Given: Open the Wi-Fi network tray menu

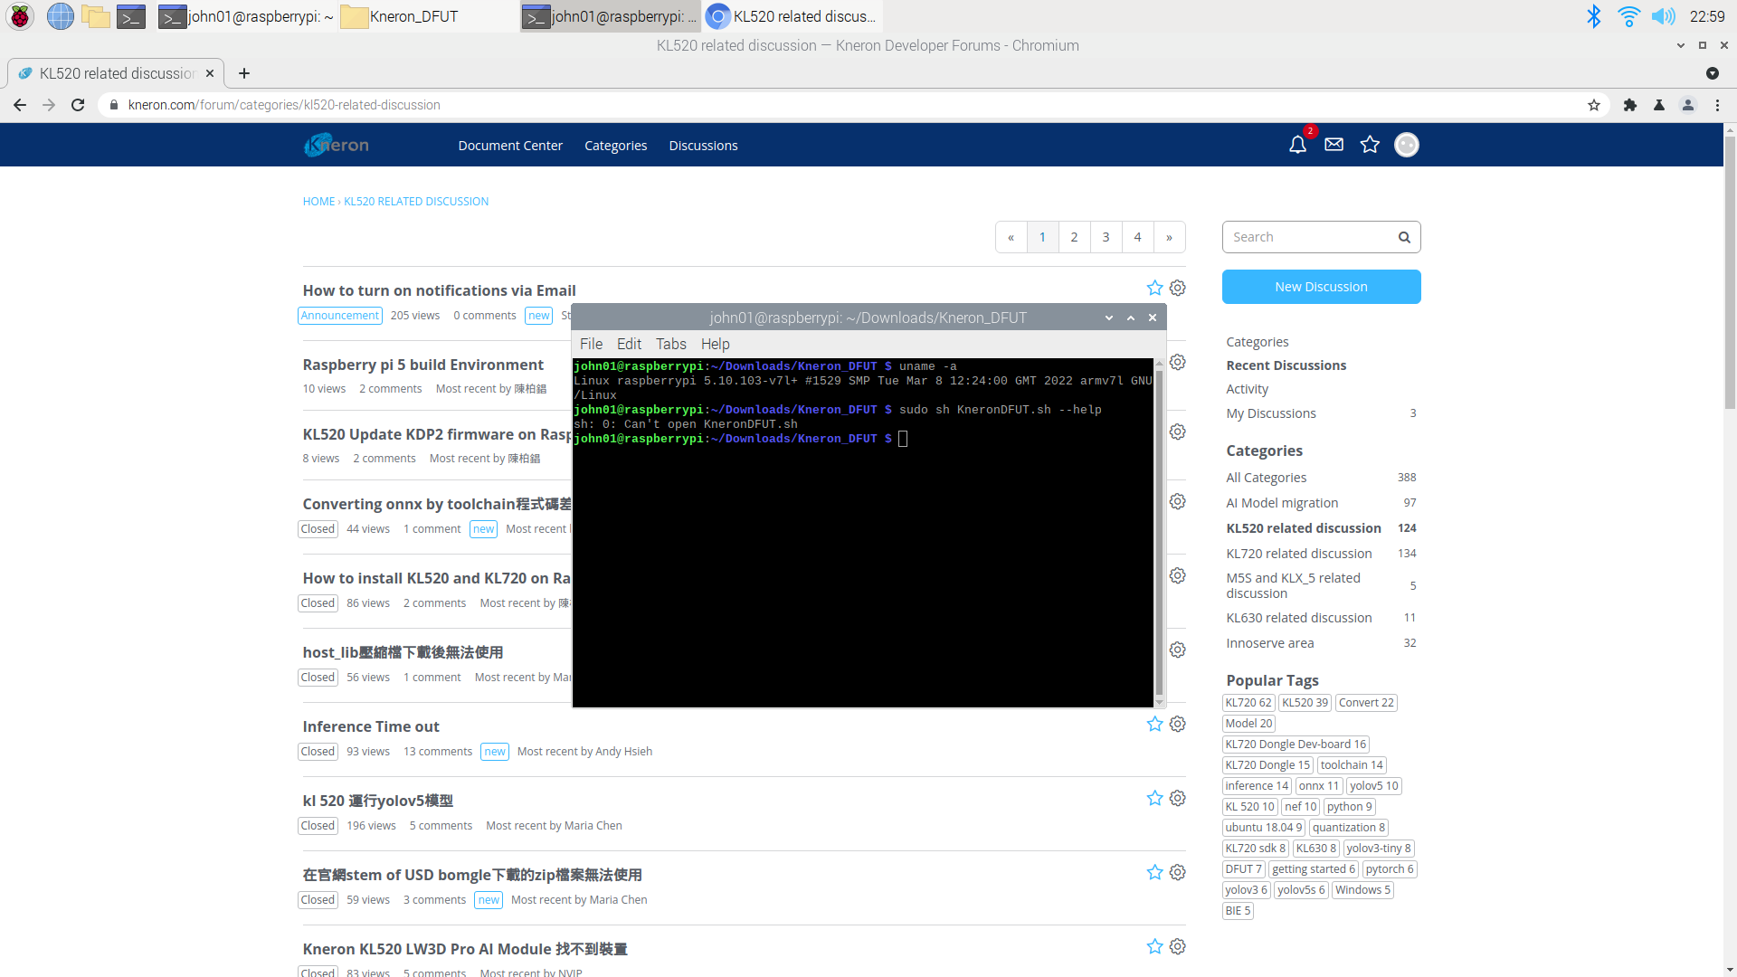Looking at the screenshot, I should click(x=1628, y=16).
